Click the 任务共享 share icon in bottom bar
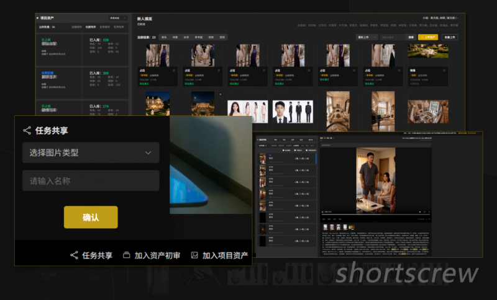 coord(74,255)
